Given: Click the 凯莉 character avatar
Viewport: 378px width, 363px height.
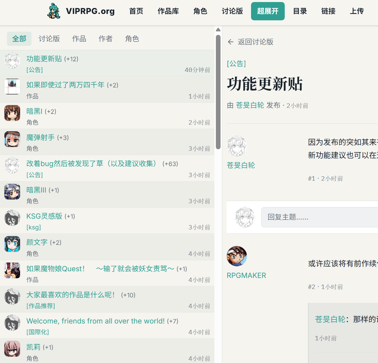Looking at the screenshot, I should point(12,349).
